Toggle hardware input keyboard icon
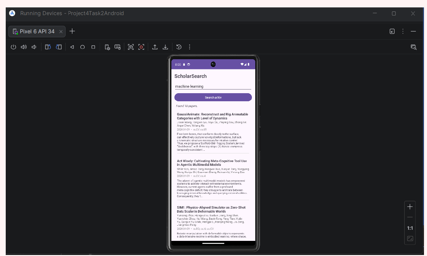Screen dimensions: 427x256 [x=118, y=47]
